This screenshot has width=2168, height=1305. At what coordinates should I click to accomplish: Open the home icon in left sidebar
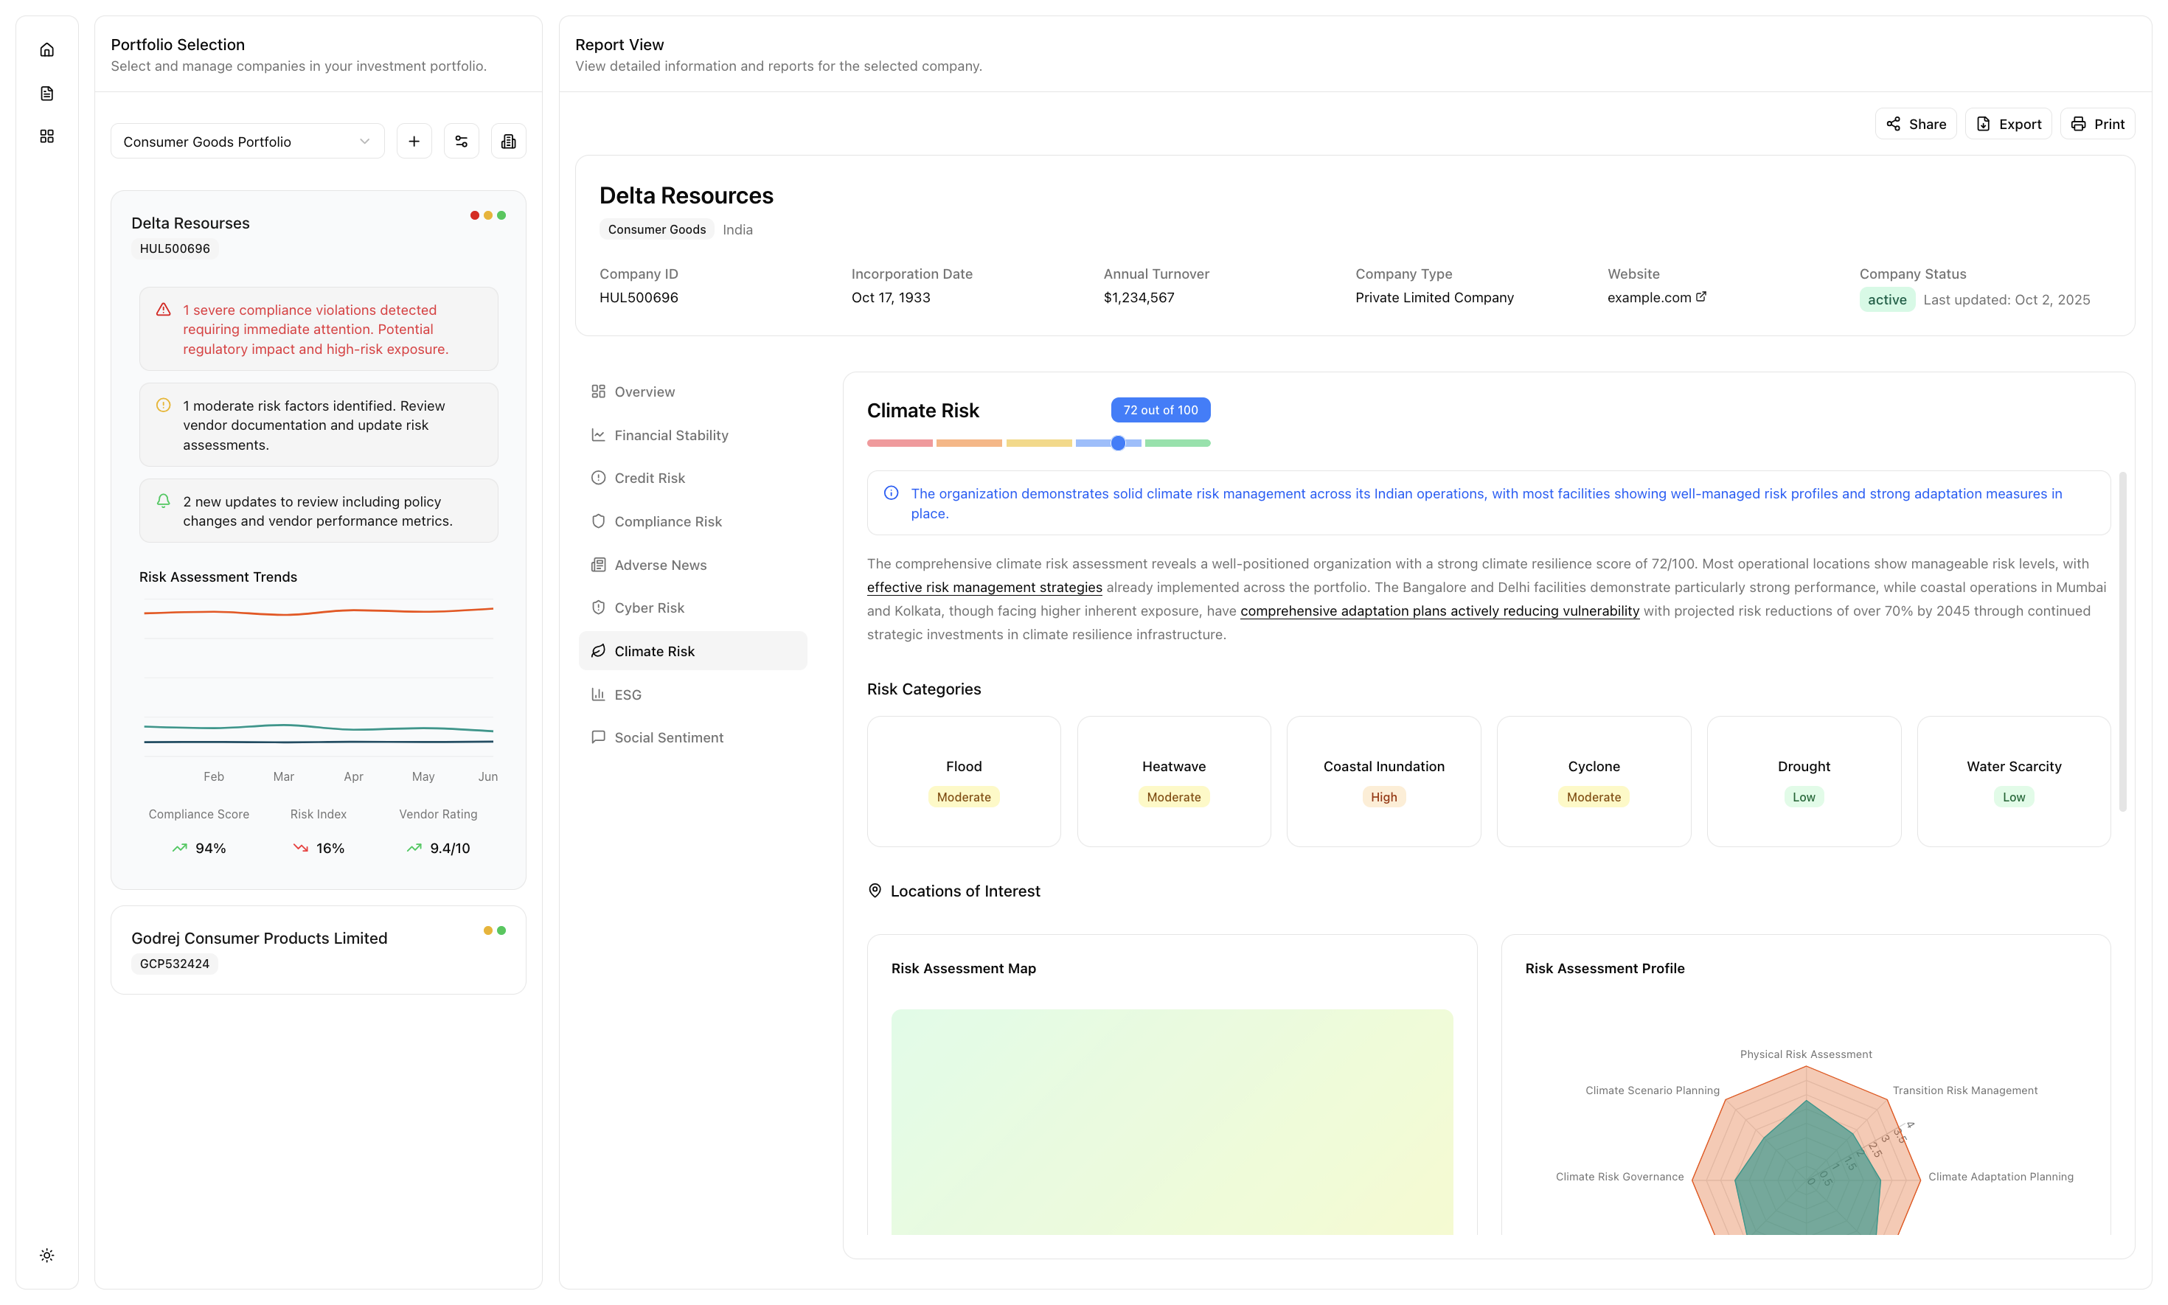46,50
